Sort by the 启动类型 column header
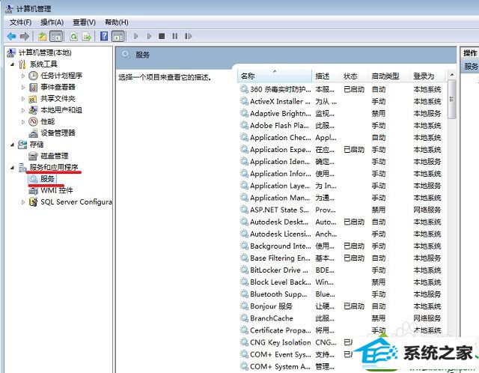The image size is (479, 373). pyautogui.click(x=388, y=76)
